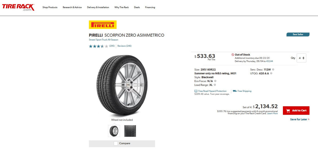
Task: Click the Load Range info icon
Action: click(x=215, y=85)
